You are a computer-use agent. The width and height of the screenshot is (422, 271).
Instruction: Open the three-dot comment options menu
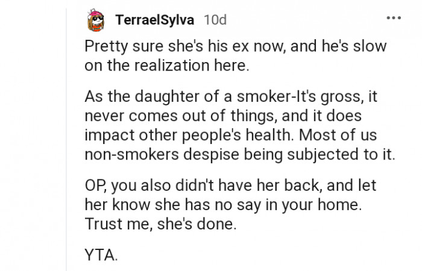pyautogui.click(x=394, y=19)
